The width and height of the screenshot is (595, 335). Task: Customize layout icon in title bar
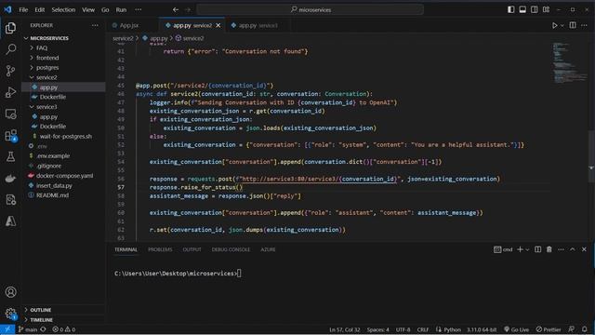tap(546, 9)
